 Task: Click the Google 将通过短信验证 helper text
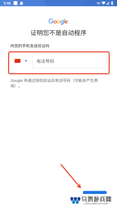[x=54, y=83]
